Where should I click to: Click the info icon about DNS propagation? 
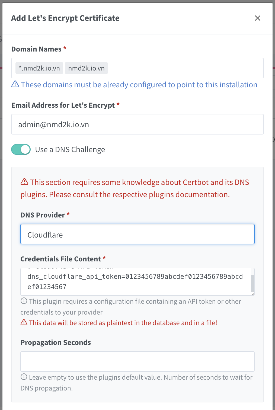pos(24,377)
